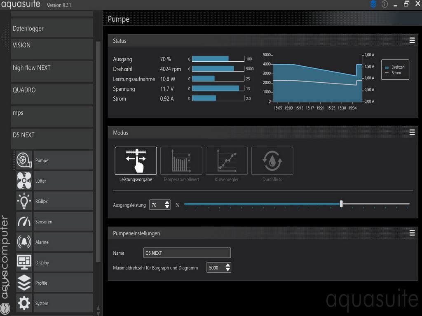Go to the RGBpx page label
The width and height of the screenshot is (422, 316).
pos(42,201)
